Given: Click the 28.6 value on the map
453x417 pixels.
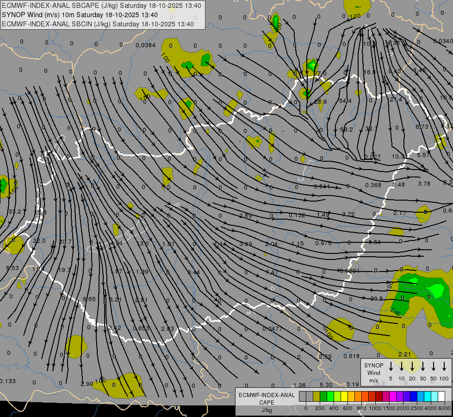Looking at the screenshot, I should (320, 101).
